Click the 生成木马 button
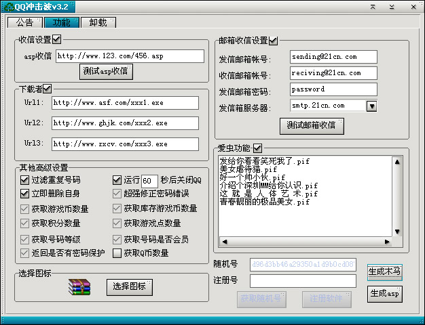The image size is (425, 325). click(x=385, y=272)
